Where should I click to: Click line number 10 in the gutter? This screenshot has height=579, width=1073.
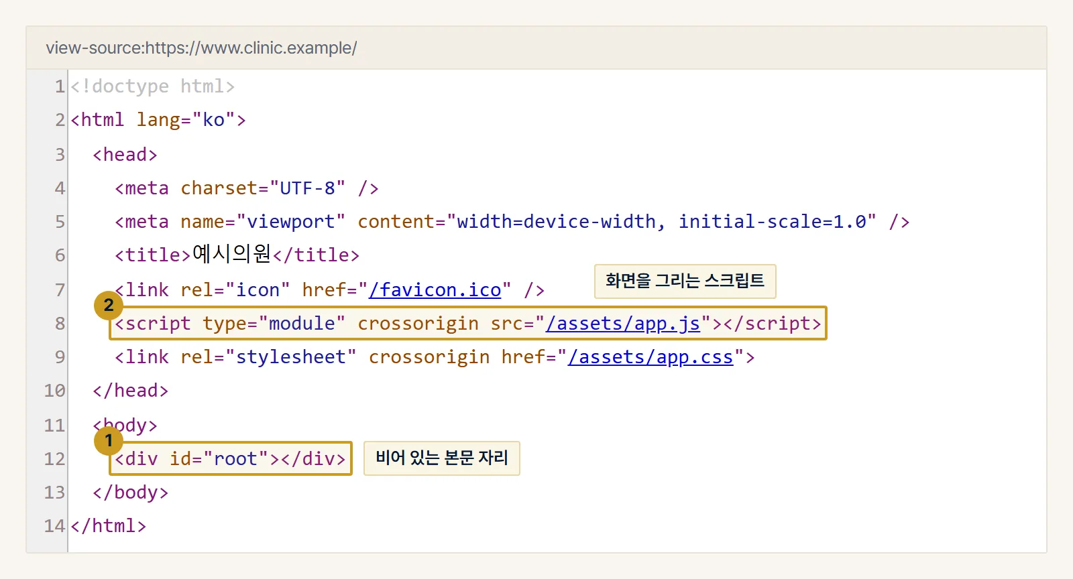(x=54, y=391)
